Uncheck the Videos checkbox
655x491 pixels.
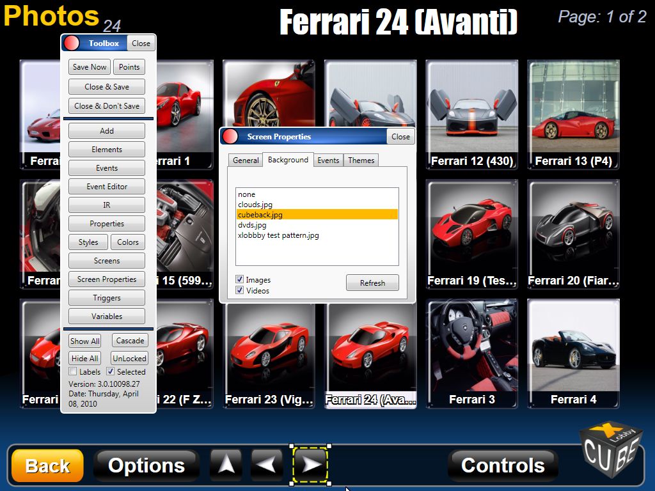pos(239,290)
